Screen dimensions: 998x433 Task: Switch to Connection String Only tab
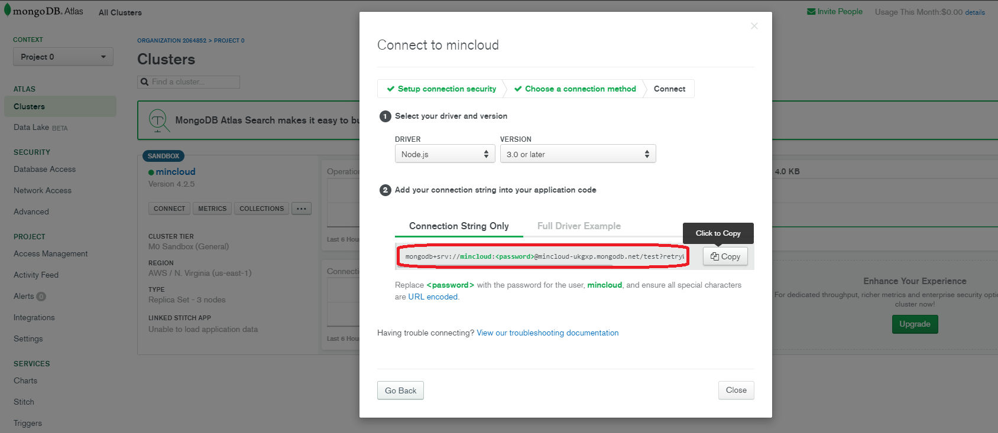[459, 226]
